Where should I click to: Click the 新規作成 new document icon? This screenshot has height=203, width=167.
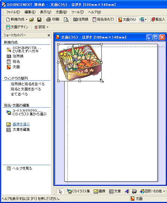click(8, 19)
